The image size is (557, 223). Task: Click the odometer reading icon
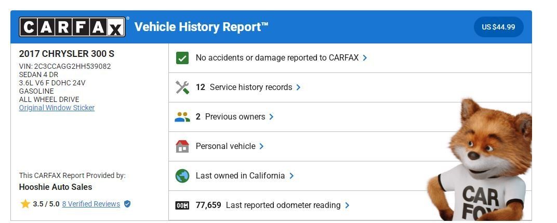(x=182, y=205)
